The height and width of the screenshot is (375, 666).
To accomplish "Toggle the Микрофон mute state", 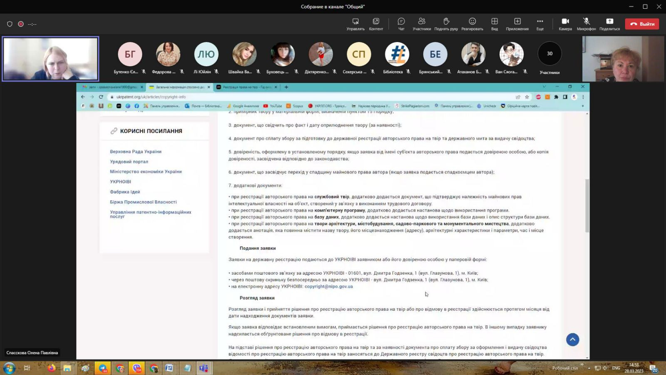I will tap(586, 24).
